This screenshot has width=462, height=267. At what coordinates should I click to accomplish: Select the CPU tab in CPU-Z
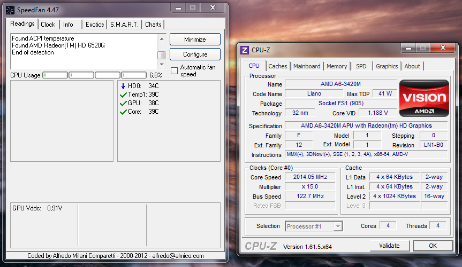coord(254,66)
